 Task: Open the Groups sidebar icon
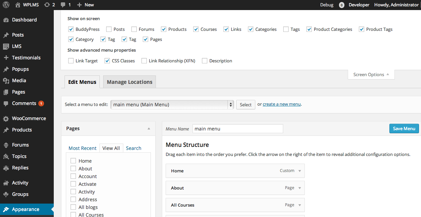[6, 194]
